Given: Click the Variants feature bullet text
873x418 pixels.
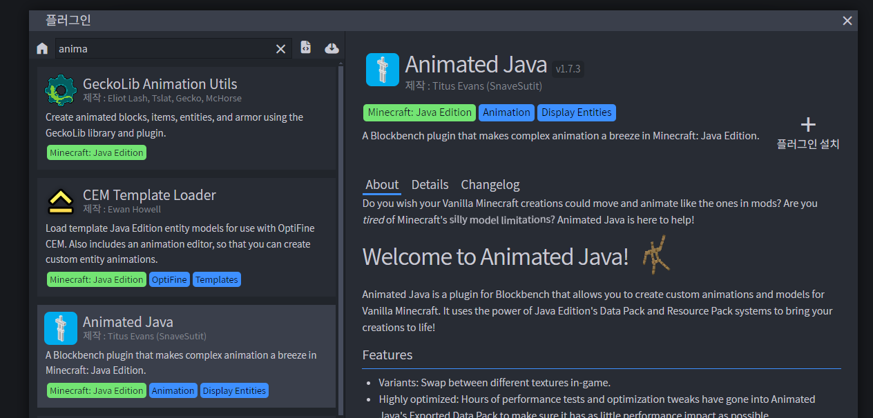Looking at the screenshot, I should 495,382.
